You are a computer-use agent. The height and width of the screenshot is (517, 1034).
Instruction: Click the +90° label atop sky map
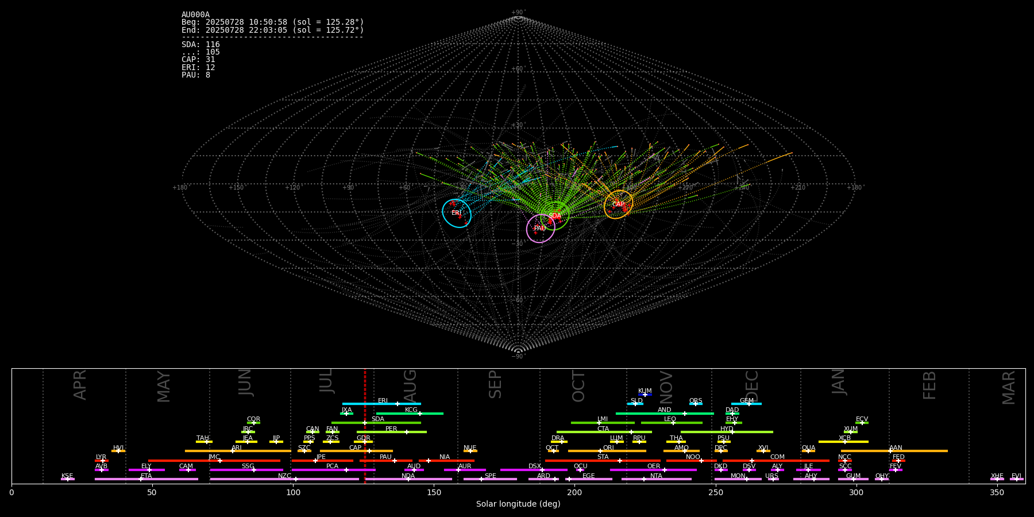pos(518,13)
